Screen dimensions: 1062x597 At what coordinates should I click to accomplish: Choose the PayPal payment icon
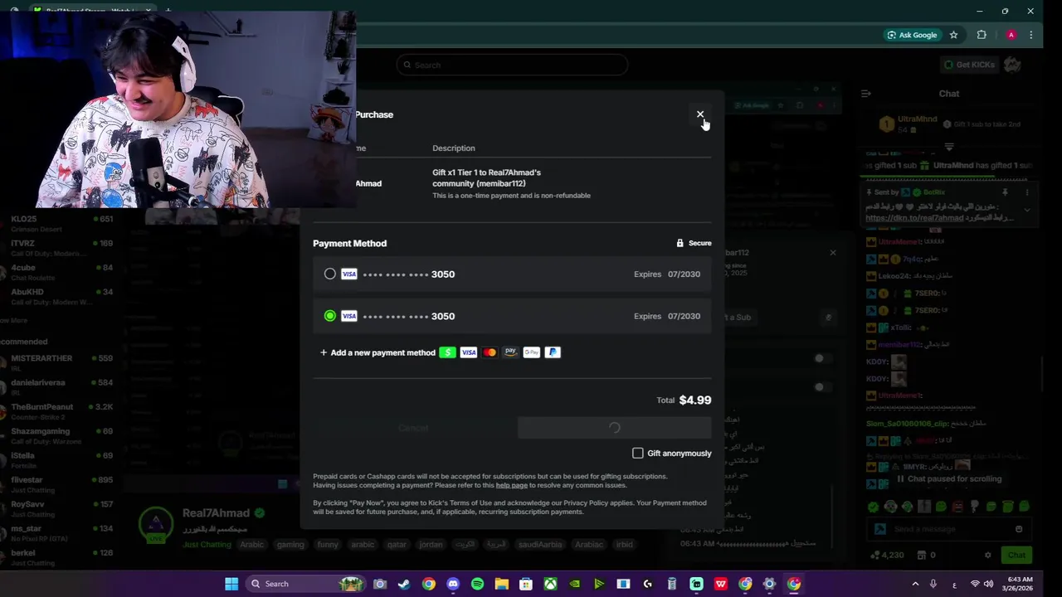click(553, 352)
